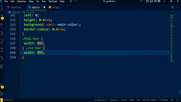The height and width of the screenshot is (102, 181).
Task: Change line endings via 'CRLF'
Action: click(x=132, y=100)
